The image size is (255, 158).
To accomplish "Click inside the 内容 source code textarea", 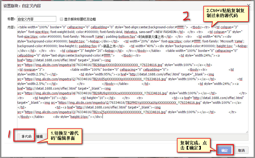I will (132, 79).
